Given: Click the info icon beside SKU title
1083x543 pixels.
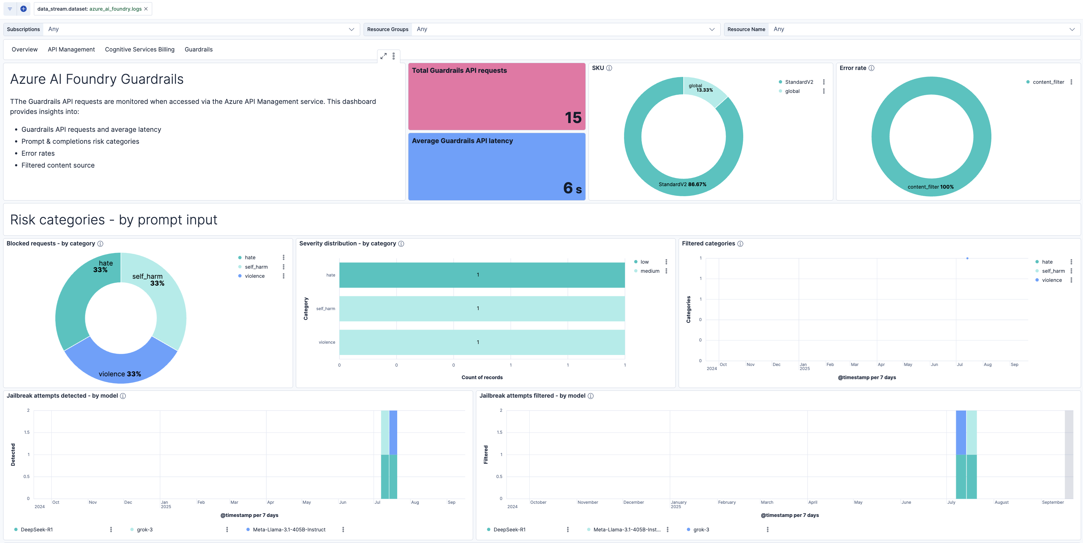Looking at the screenshot, I should click(610, 68).
